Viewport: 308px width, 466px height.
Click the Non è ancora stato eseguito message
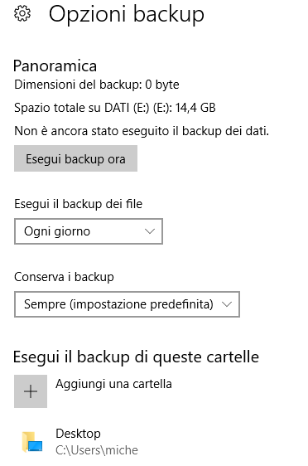point(142,131)
